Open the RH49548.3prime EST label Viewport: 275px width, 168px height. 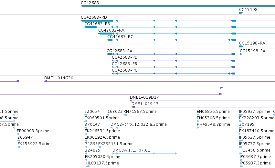point(214,124)
